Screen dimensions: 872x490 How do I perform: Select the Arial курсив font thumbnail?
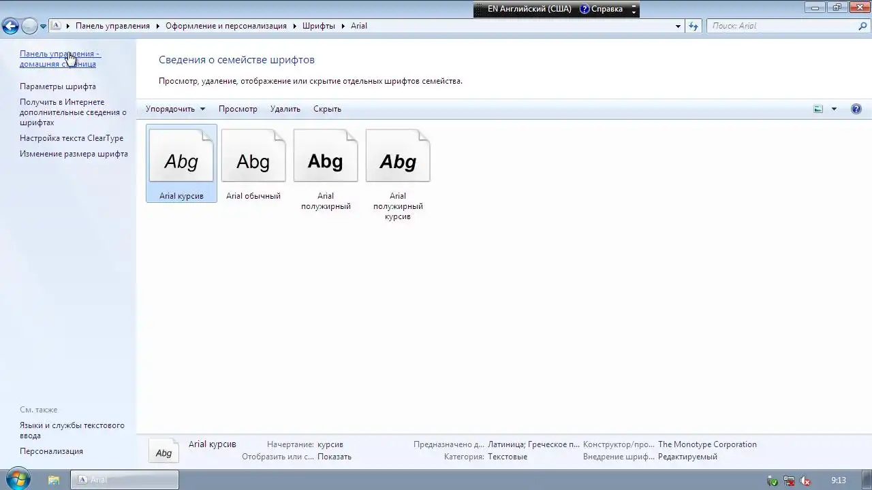click(x=181, y=163)
